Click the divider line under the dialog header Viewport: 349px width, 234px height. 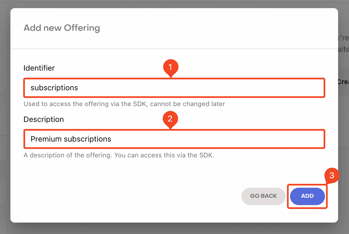pyautogui.click(x=174, y=48)
